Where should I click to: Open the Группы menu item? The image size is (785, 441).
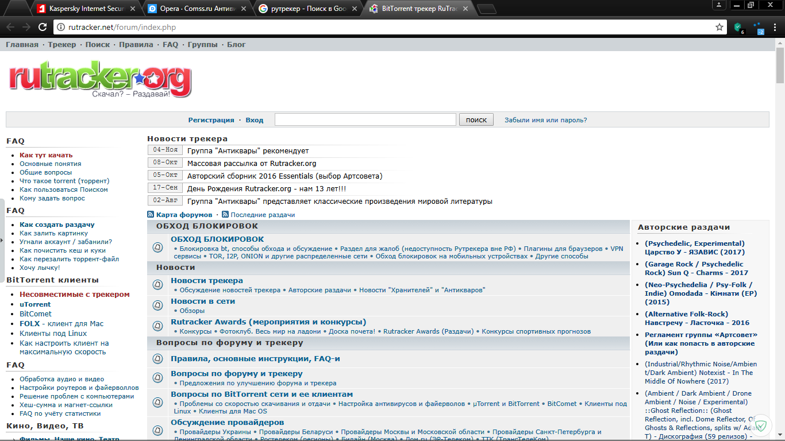pyautogui.click(x=203, y=44)
